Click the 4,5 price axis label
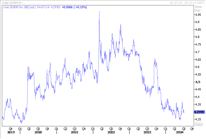This screenshot has width=206, height=139. [197, 82]
